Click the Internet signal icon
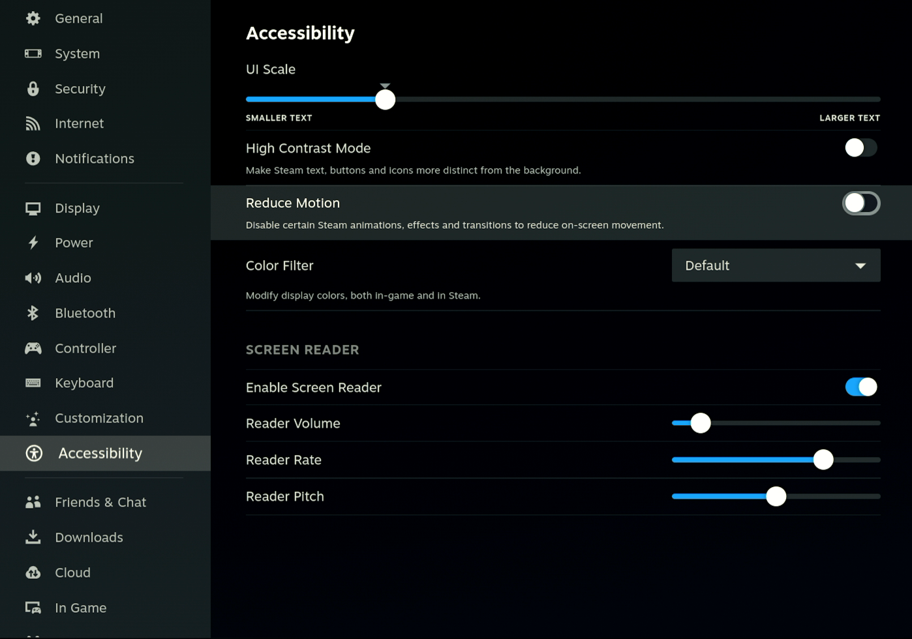The image size is (912, 639). pyautogui.click(x=33, y=124)
